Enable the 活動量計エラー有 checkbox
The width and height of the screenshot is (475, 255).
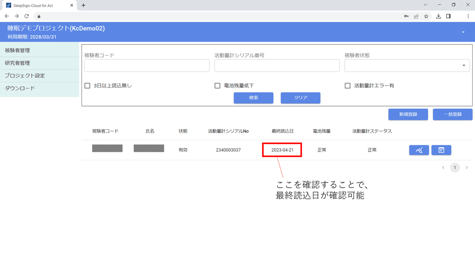[347, 85]
